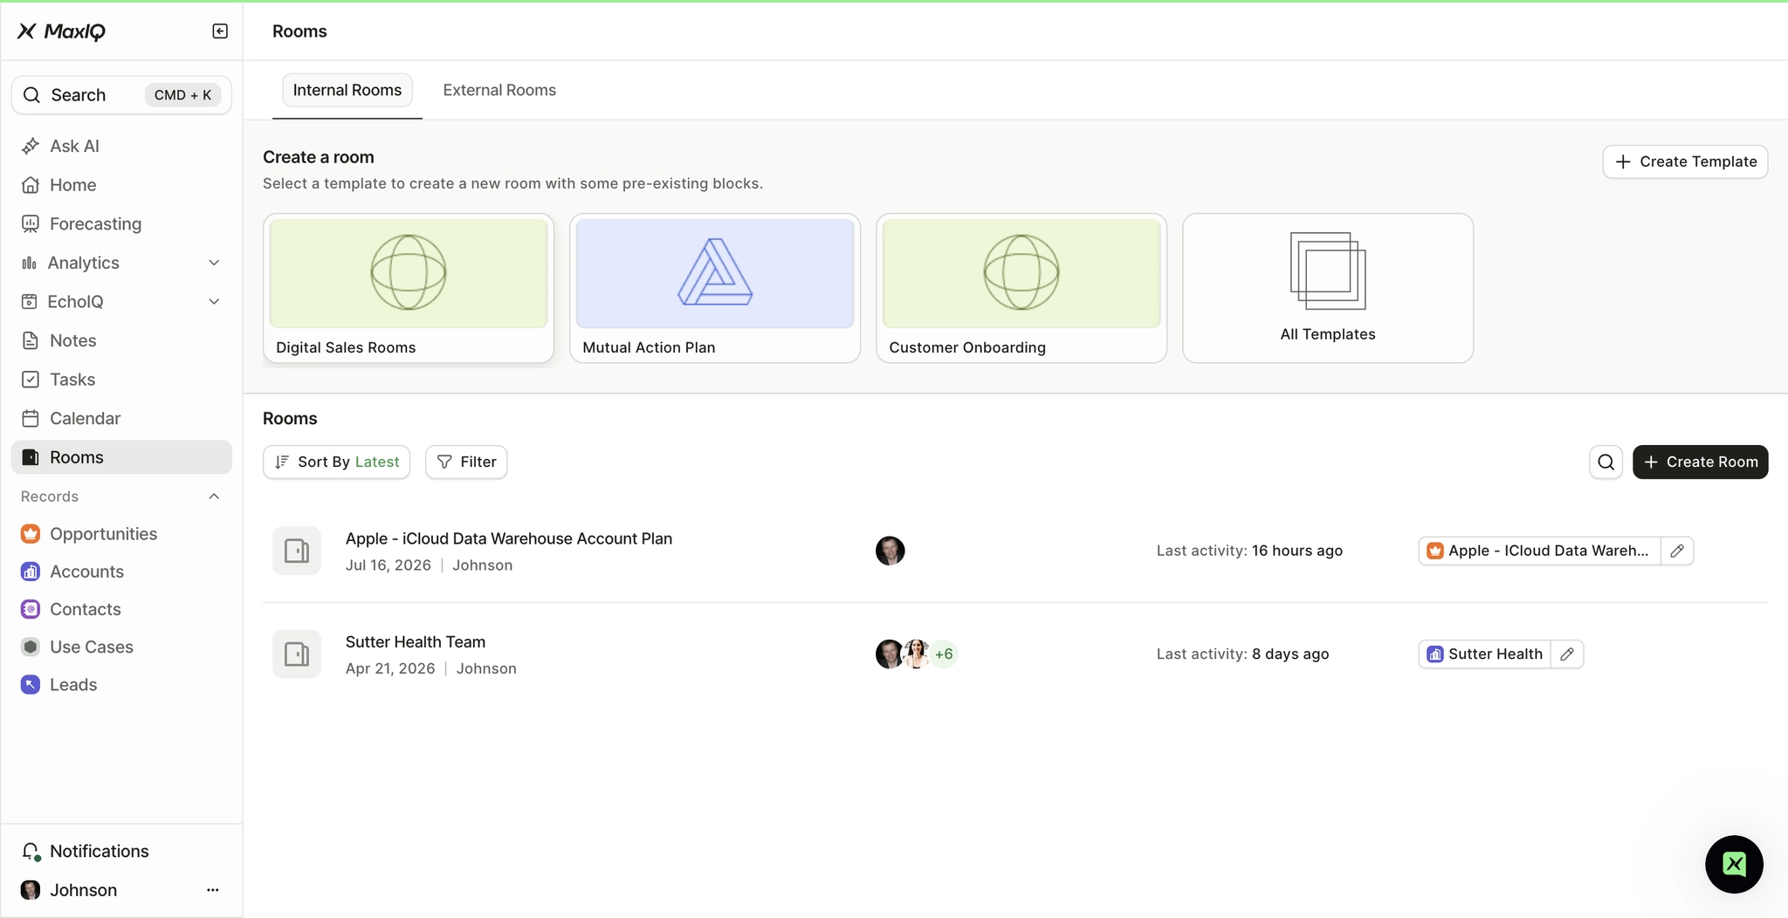Open the linked Sutter Health account
This screenshot has width=1788, height=918.
[x=1485, y=654]
